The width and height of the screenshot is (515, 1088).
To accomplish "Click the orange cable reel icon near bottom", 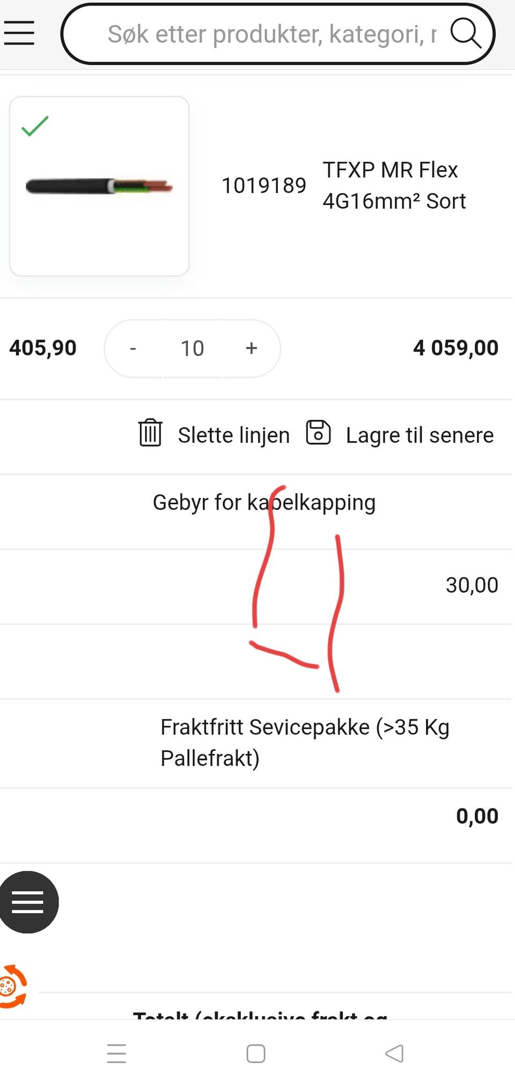I will (x=14, y=986).
